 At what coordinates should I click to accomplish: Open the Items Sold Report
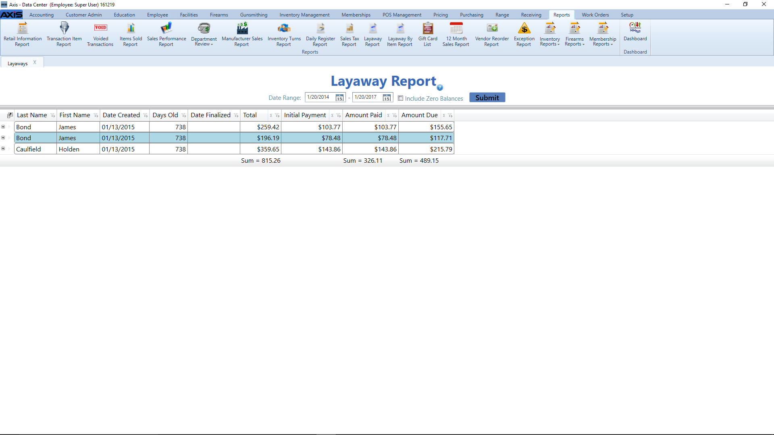coord(131,35)
